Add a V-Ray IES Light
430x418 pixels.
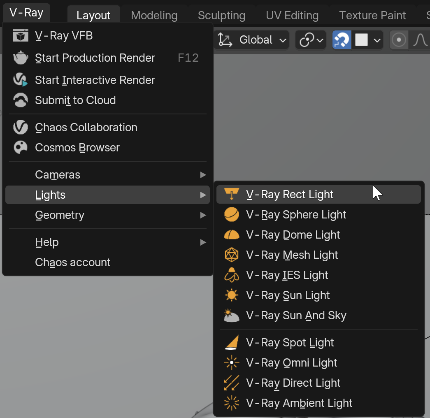pyautogui.click(x=318, y=275)
